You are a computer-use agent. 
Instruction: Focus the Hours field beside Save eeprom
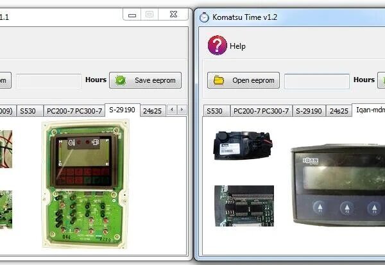tap(49, 81)
